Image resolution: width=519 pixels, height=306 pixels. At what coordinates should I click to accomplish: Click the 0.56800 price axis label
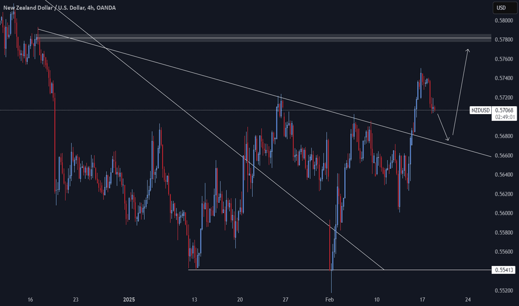click(x=504, y=136)
